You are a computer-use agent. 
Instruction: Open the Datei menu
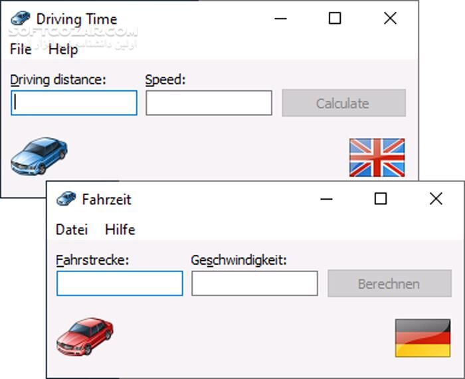pyautogui.click(x=72, y=230)
